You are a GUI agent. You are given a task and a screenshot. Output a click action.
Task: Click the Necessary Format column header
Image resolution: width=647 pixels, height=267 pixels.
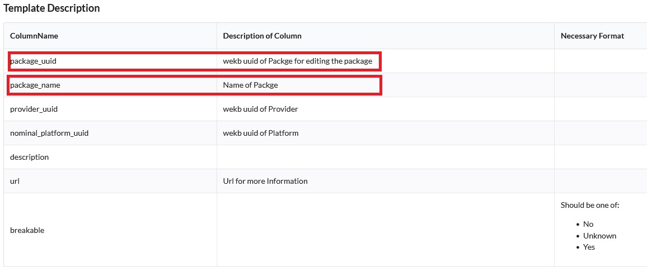point(592,36)
